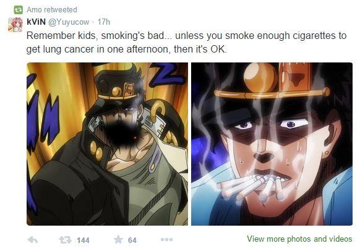The height and width of the screenshot is (251, 360).
Task: Enlarge the left photo of the coat figure
Action: coord(107,144)
